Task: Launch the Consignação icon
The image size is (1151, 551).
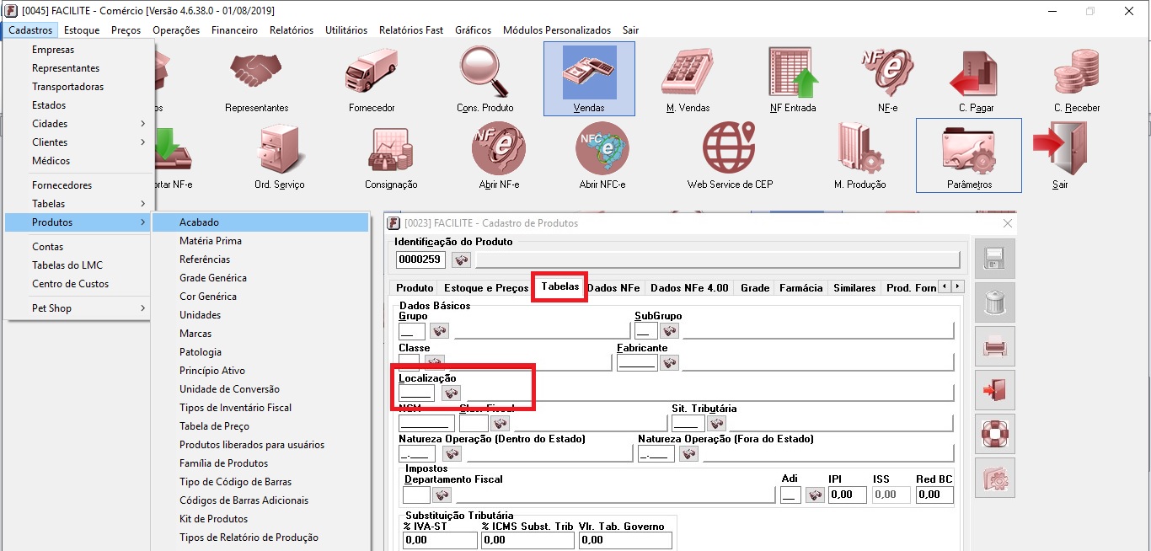Action: [x=391, y=158]
